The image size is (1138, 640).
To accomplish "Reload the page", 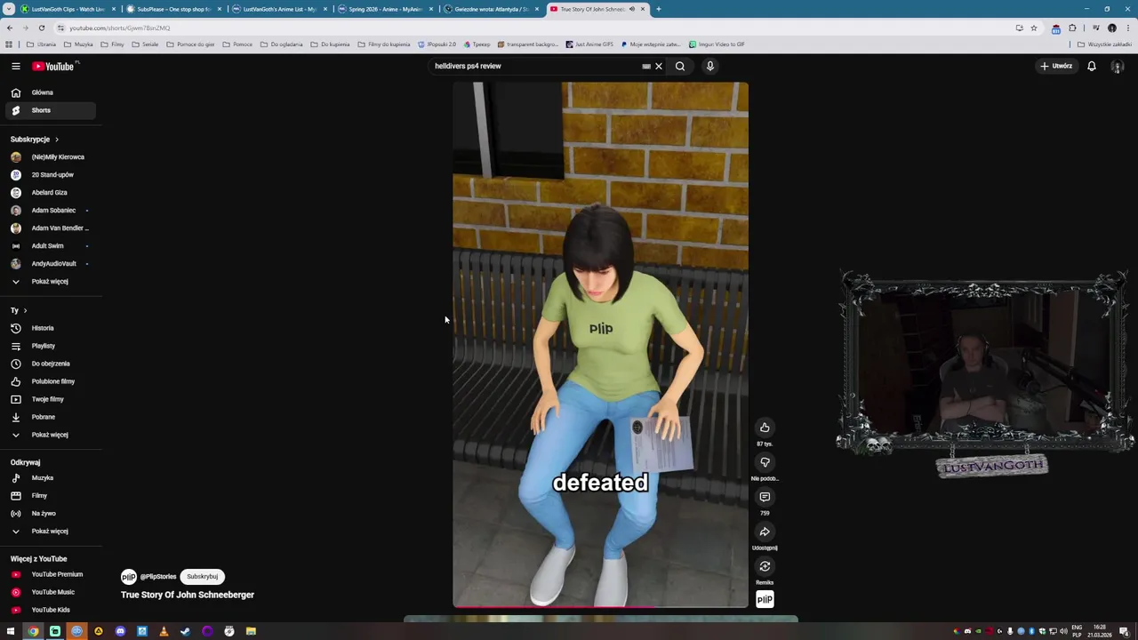I will (x=41, y=28).
